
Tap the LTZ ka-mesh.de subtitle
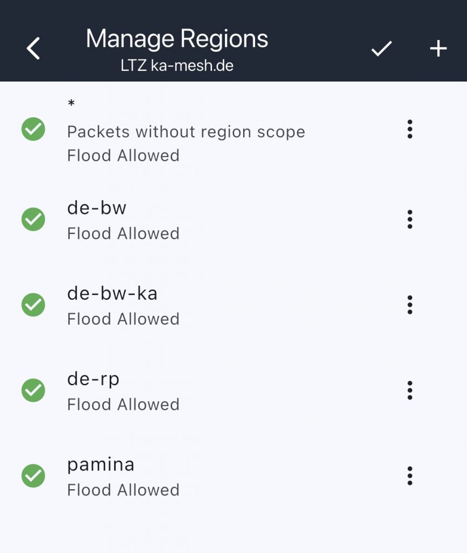[x=177, y=66]
